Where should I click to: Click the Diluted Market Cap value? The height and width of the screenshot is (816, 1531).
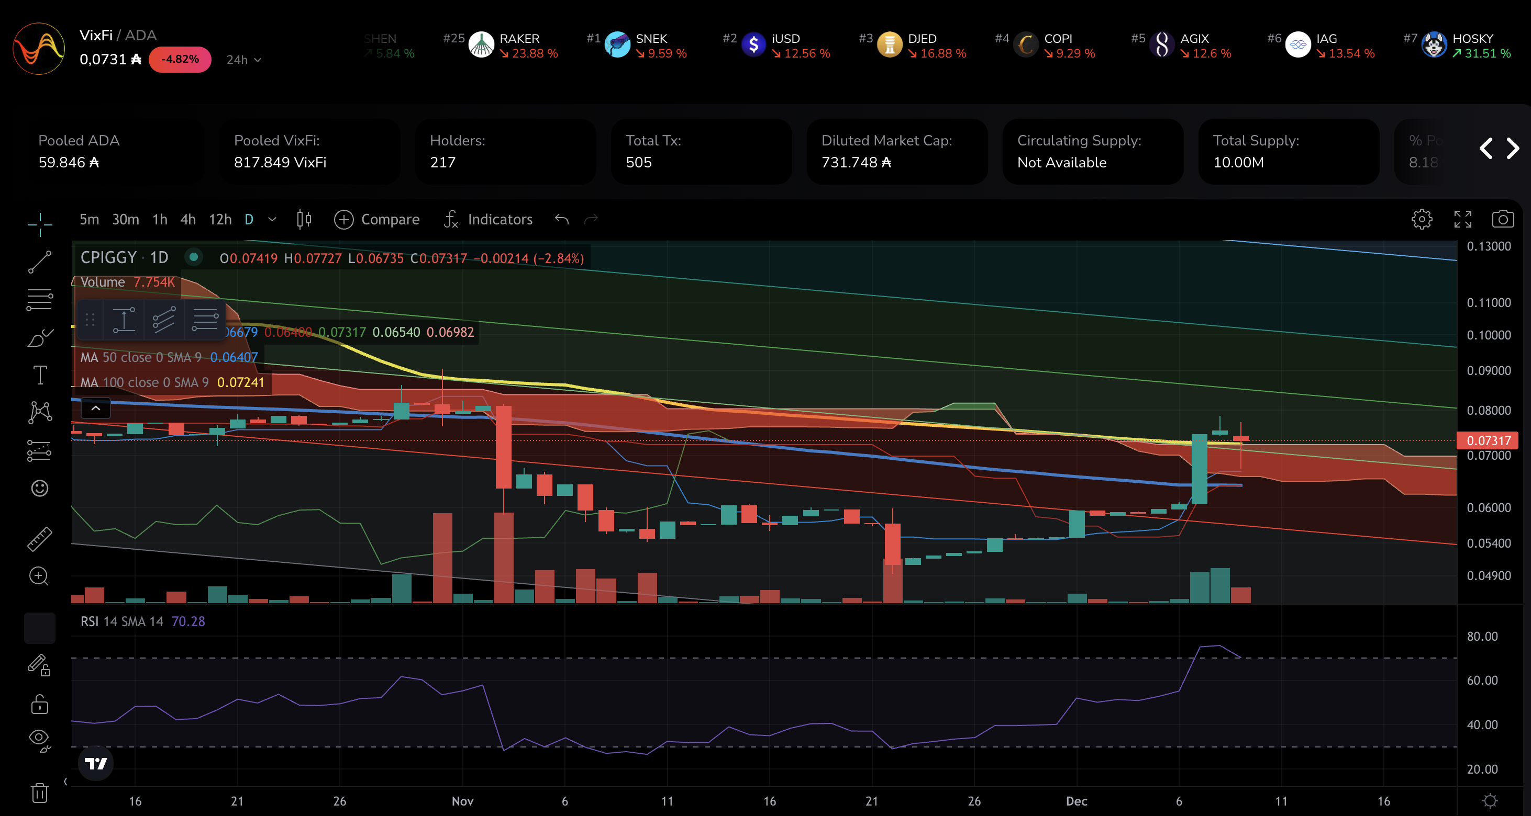click(857, 163)
